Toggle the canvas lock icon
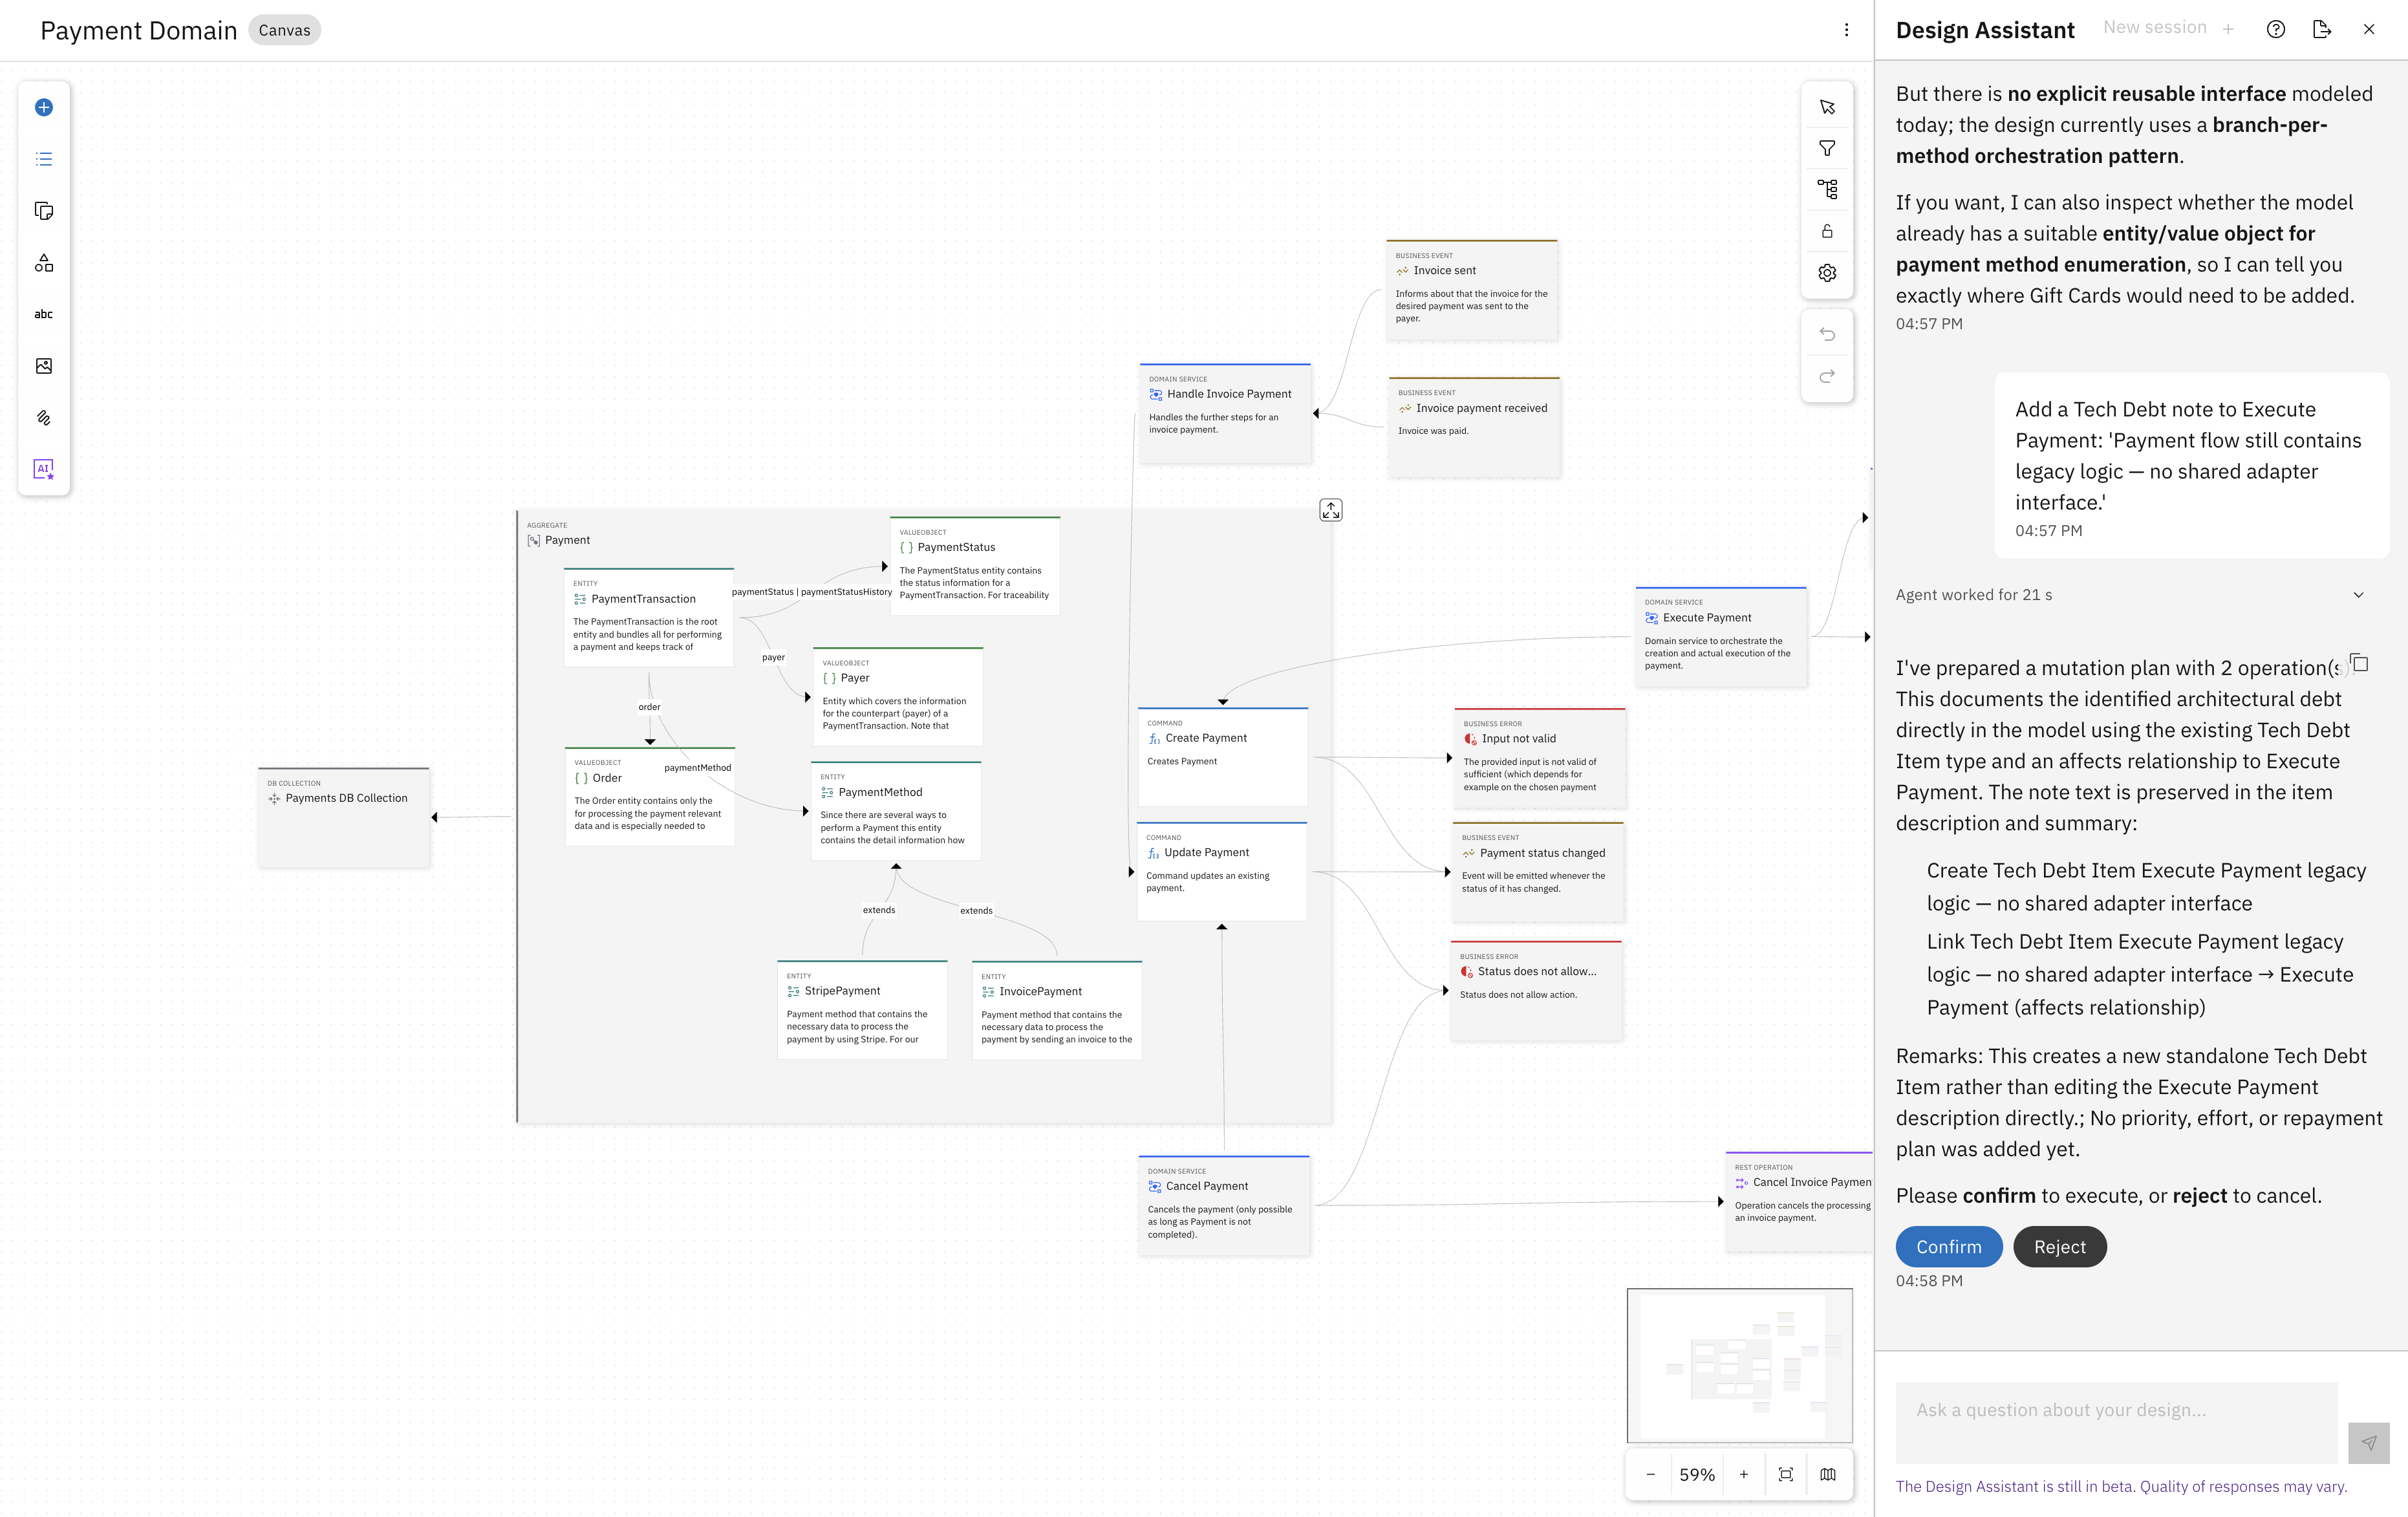 pos(1827,231)
